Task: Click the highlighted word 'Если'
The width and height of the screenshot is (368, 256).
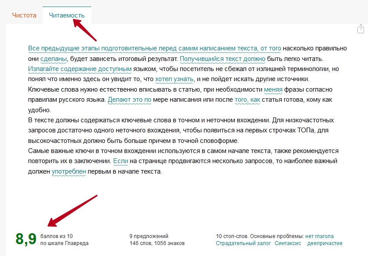Action: pos(121,161)
